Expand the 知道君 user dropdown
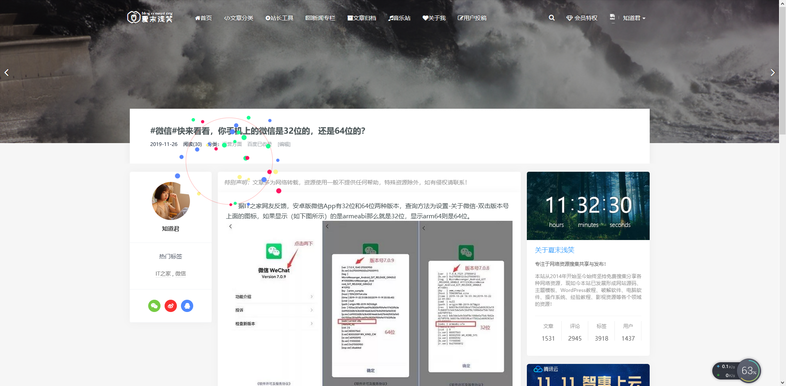The height and width of the screenshot is (386, 786). [634, 18]
